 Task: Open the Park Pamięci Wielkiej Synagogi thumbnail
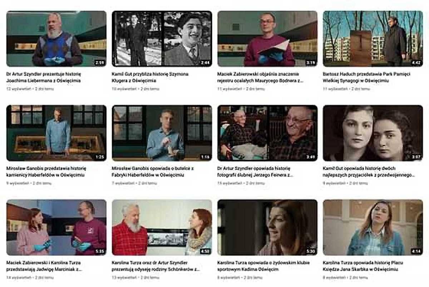coord(373,39)
